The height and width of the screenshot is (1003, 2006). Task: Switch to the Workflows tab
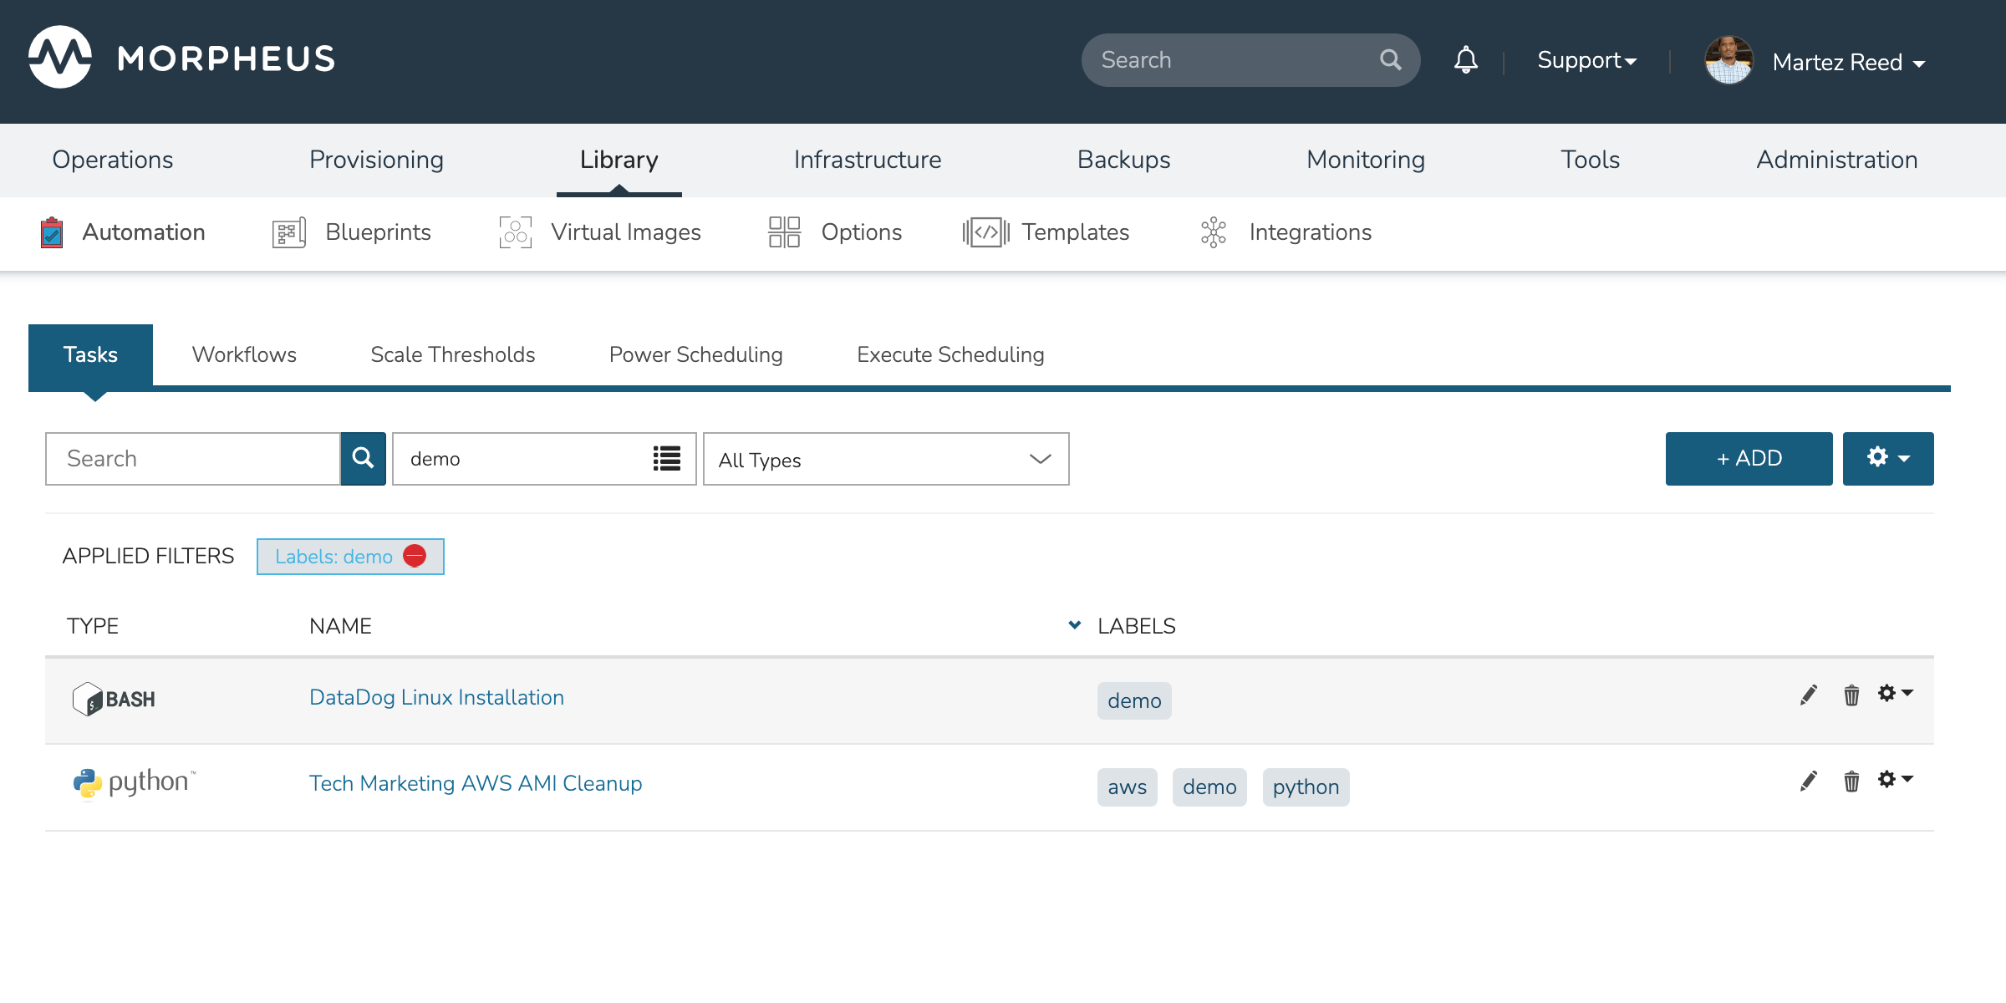244,354
